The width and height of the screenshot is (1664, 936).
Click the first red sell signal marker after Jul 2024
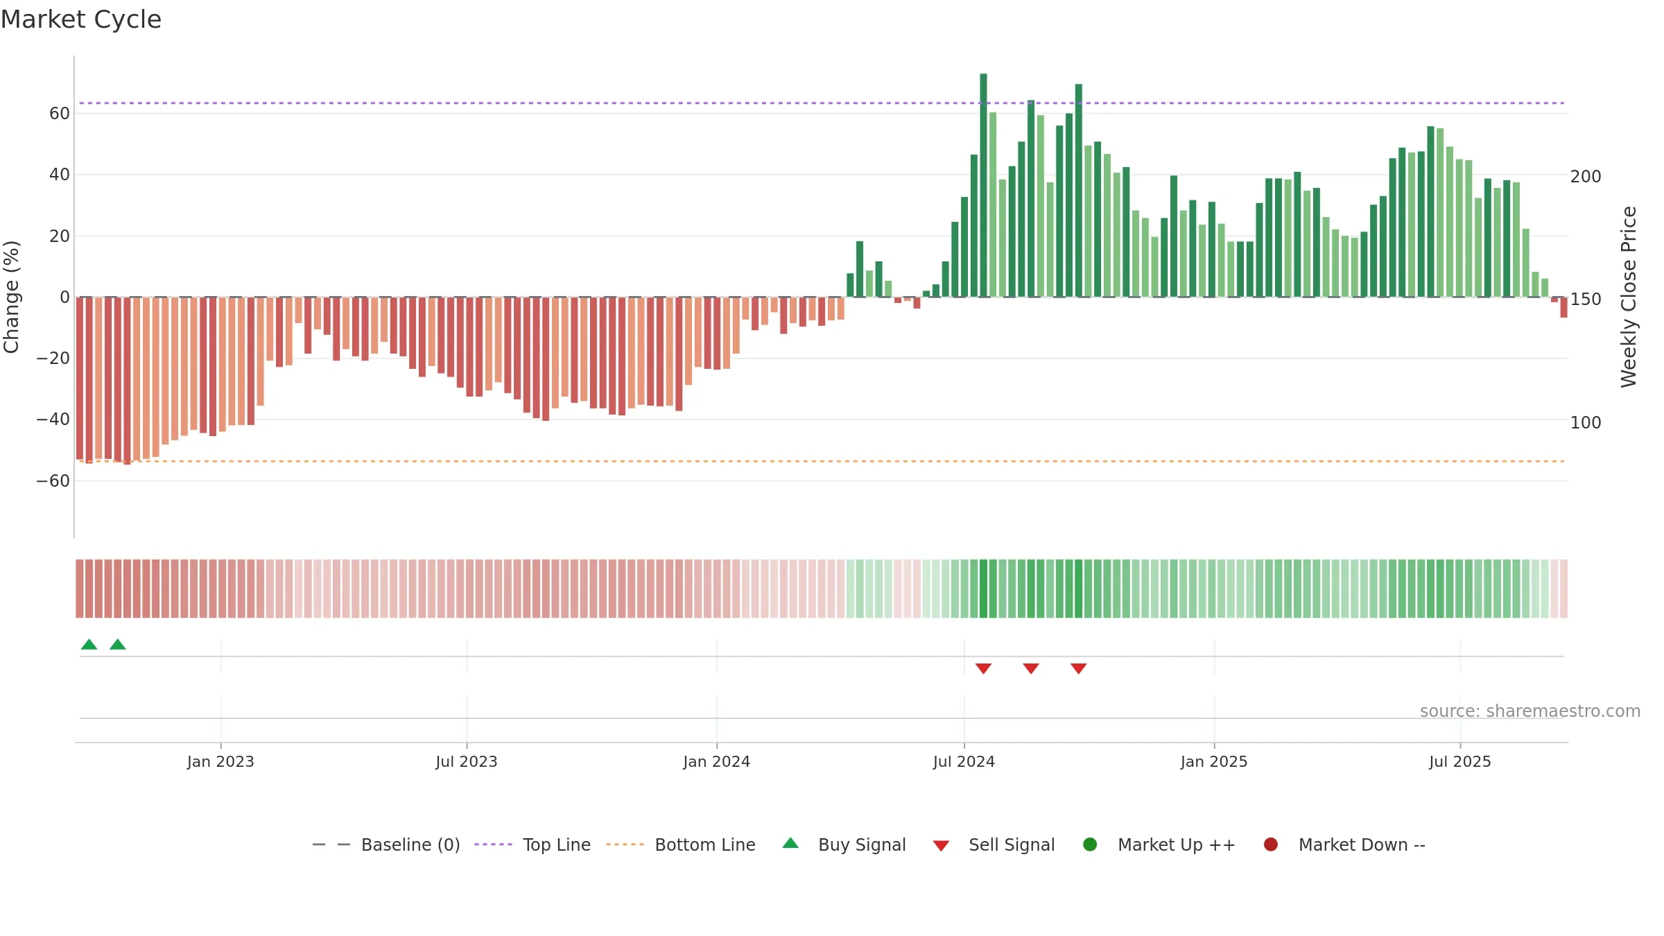983,668
